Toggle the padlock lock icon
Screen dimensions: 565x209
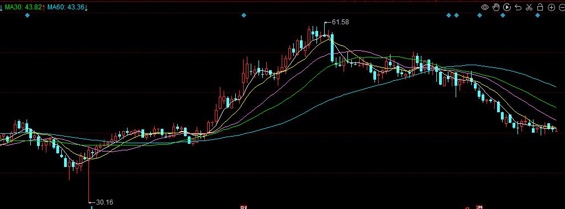point(540,7)
